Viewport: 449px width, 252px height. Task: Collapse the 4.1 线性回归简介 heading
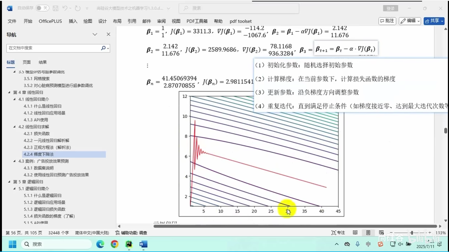click(x=14, y=99)
